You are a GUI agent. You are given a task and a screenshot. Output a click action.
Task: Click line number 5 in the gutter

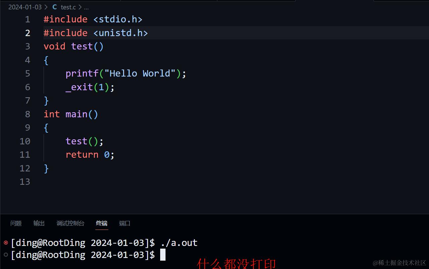[x=27, y=74]
